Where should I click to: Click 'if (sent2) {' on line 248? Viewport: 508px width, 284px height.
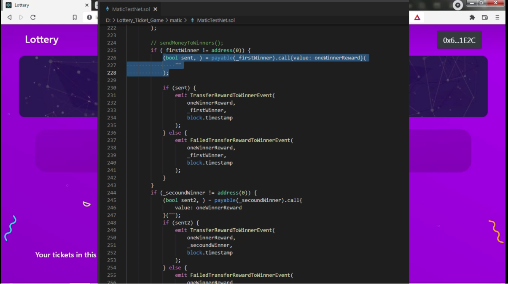click(181, 222)
